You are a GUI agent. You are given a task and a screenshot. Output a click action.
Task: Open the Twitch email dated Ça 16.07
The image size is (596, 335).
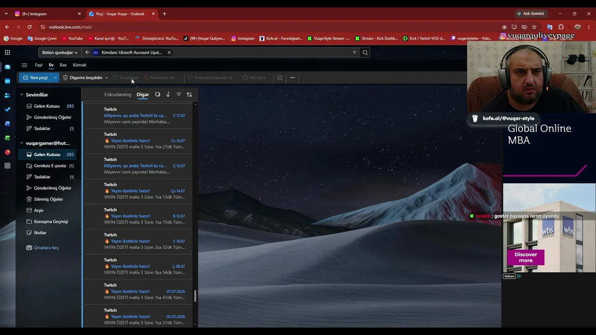[x=137, y=141]
